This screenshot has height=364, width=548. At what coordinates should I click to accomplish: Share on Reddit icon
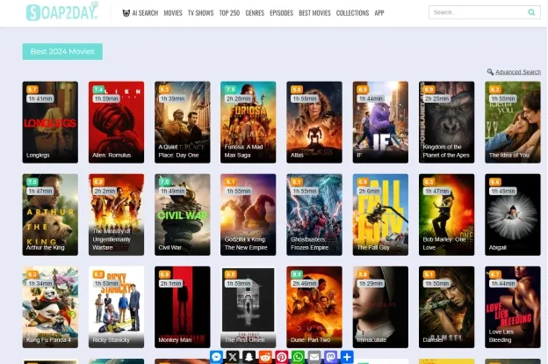click(265, 357)
